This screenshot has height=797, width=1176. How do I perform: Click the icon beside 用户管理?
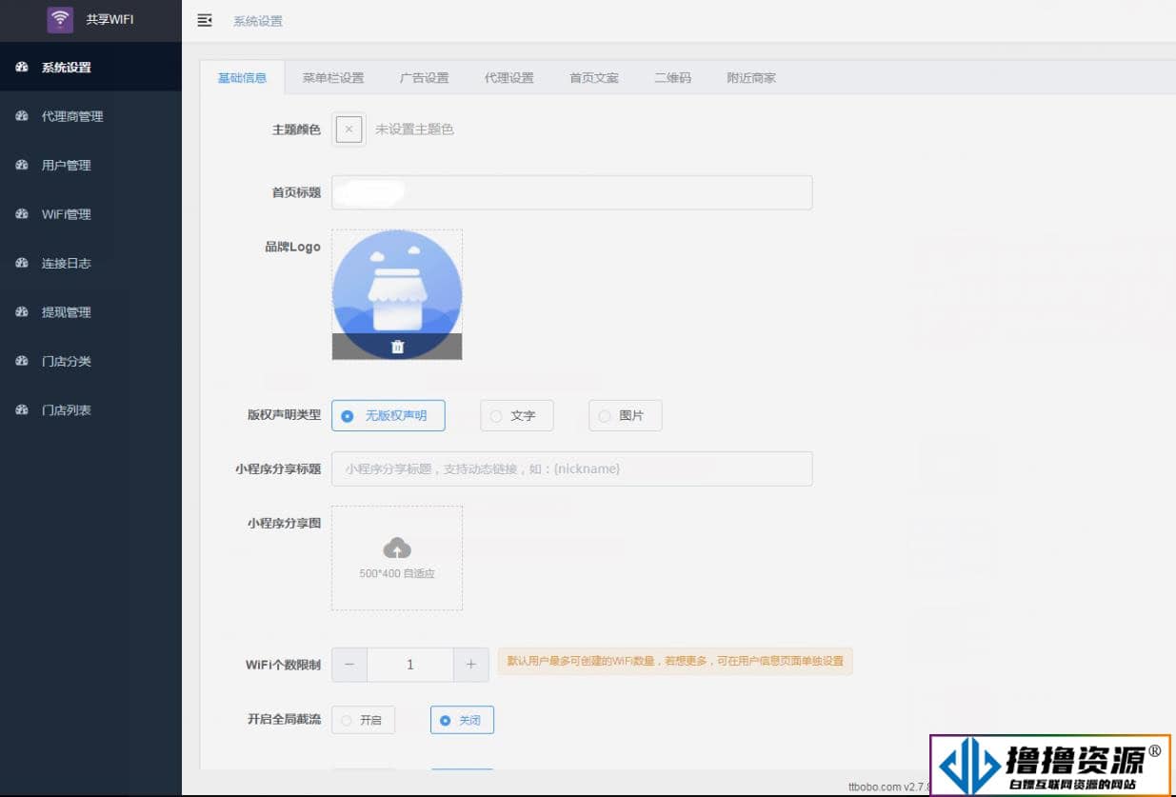tap(22, 165)
